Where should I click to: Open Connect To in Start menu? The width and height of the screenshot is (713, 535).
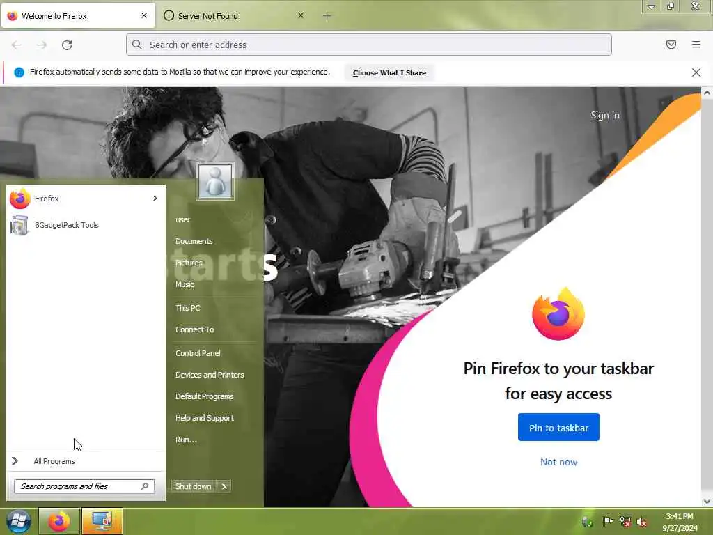click(195, 329)
